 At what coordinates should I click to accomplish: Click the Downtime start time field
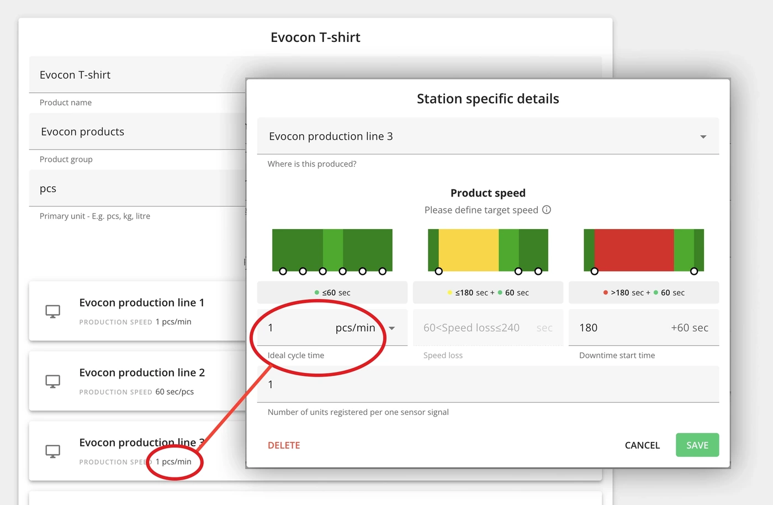(x=644, y=328)
